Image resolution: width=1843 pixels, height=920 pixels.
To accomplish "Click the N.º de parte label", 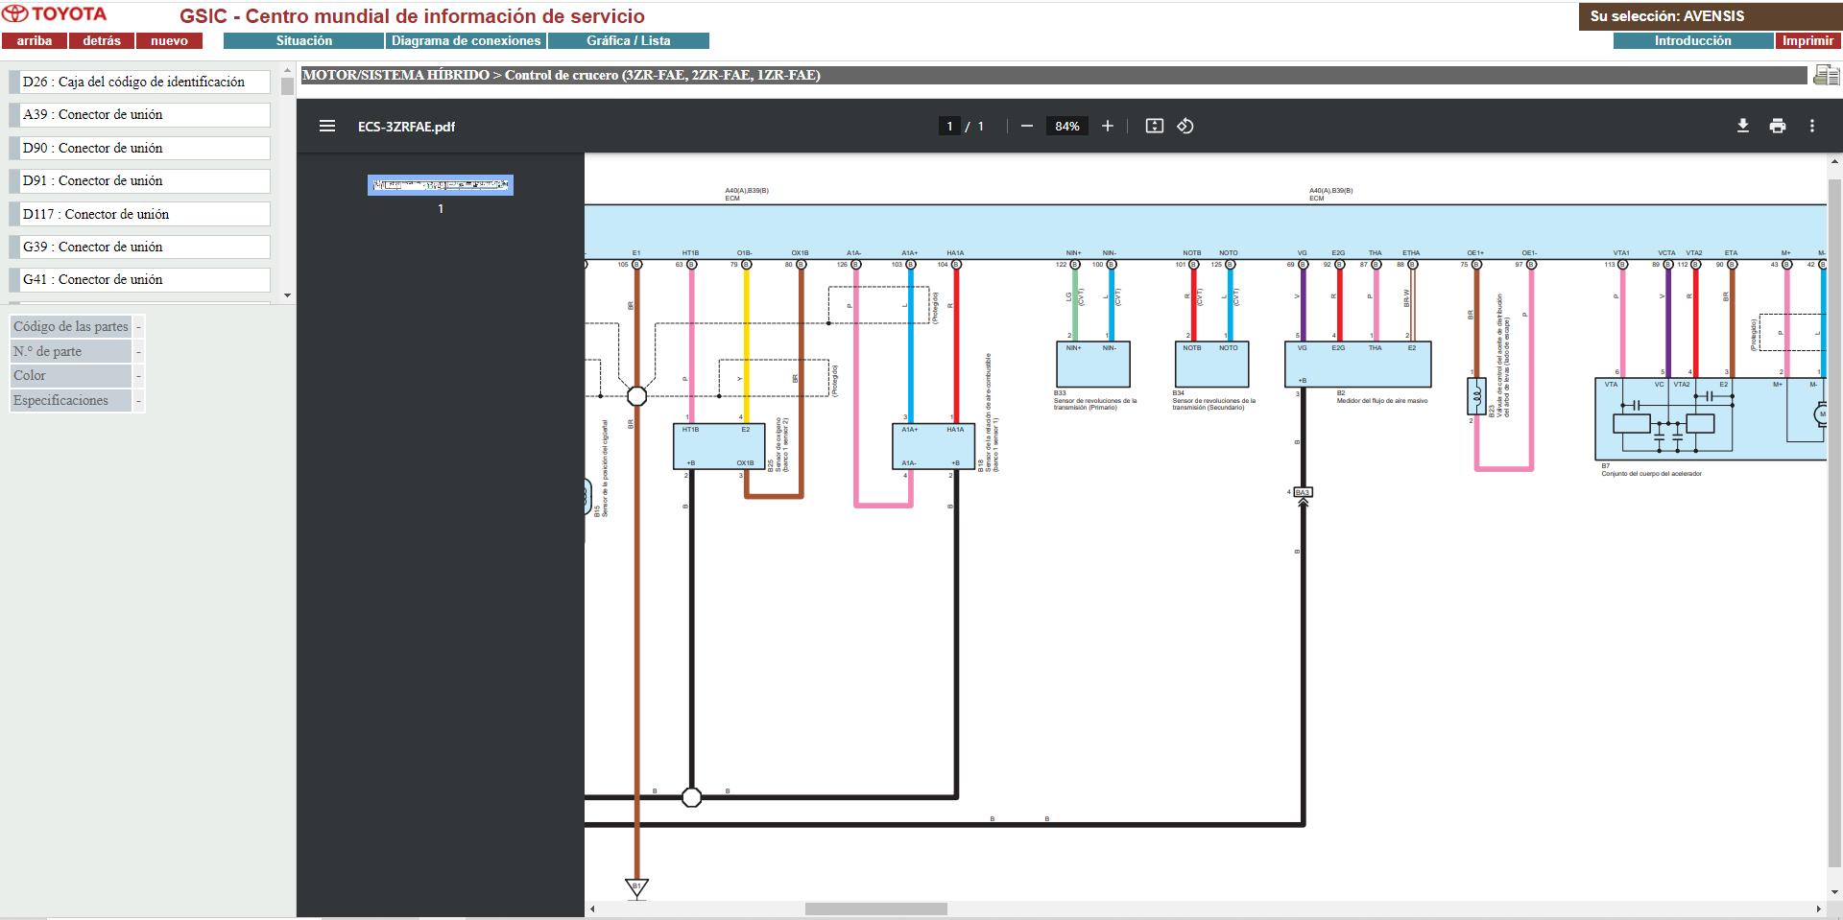I will (71, 352).
